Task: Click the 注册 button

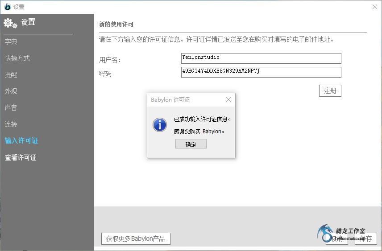Action: click(330, 91)
